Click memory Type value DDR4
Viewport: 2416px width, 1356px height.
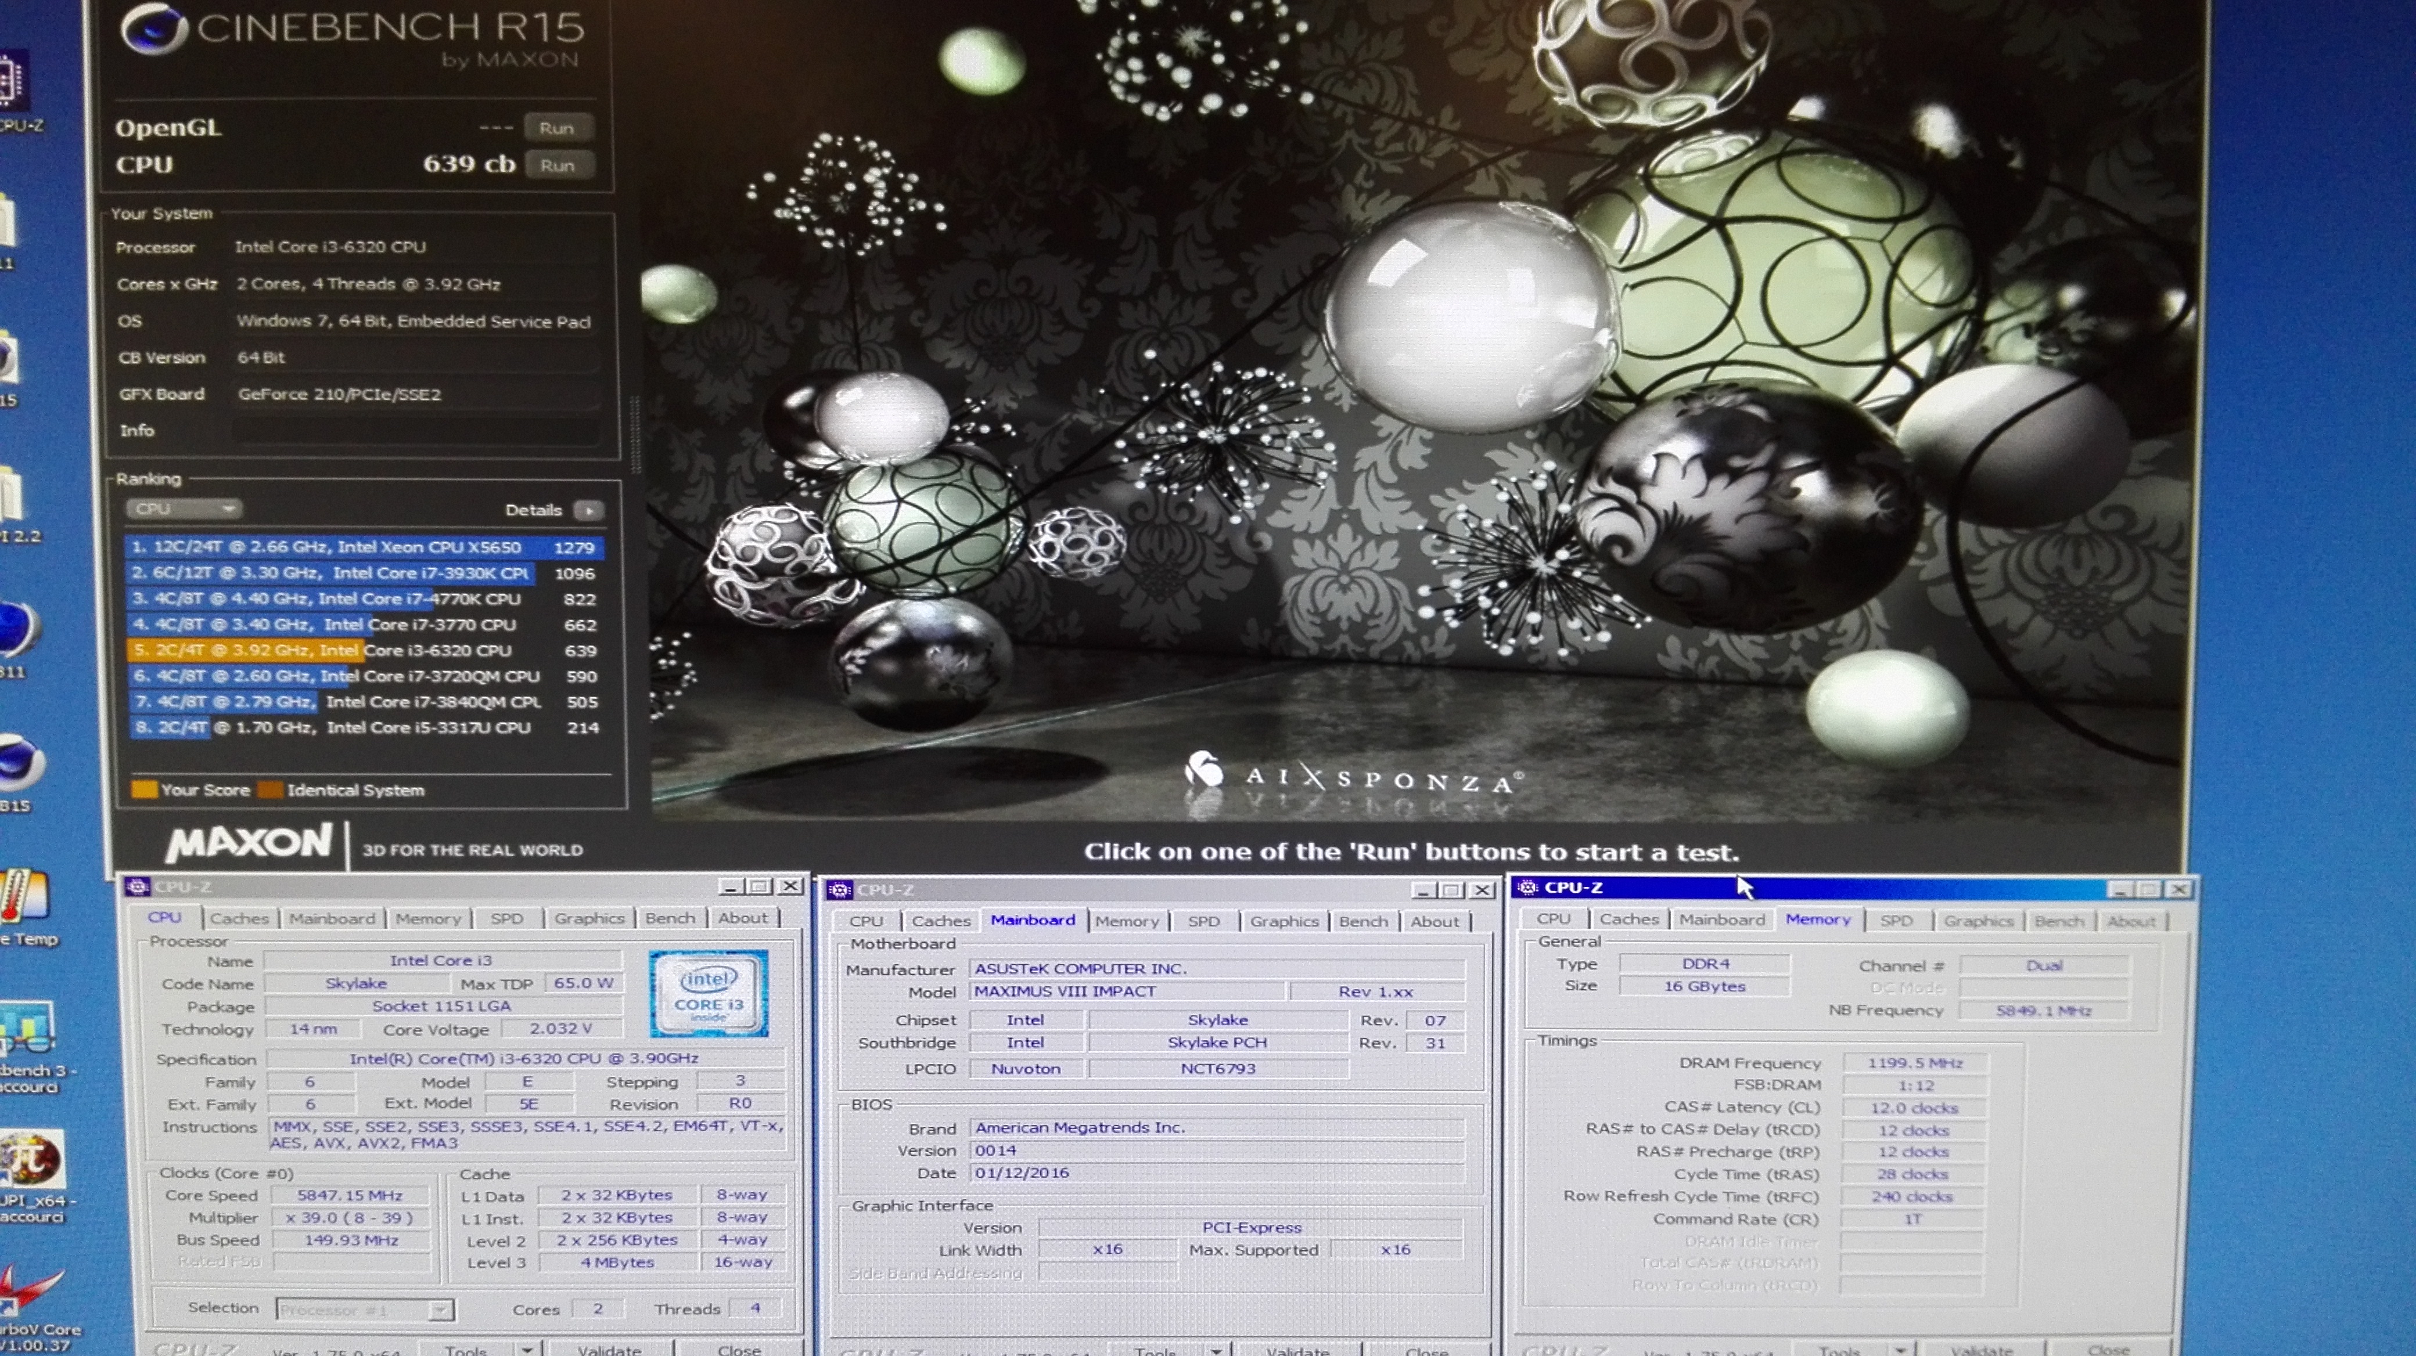[1704, 964]
